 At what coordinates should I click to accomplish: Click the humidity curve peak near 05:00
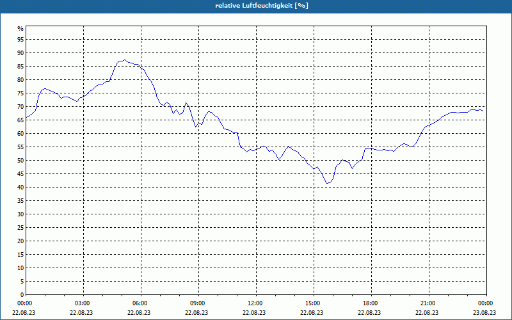coord(124,60)
